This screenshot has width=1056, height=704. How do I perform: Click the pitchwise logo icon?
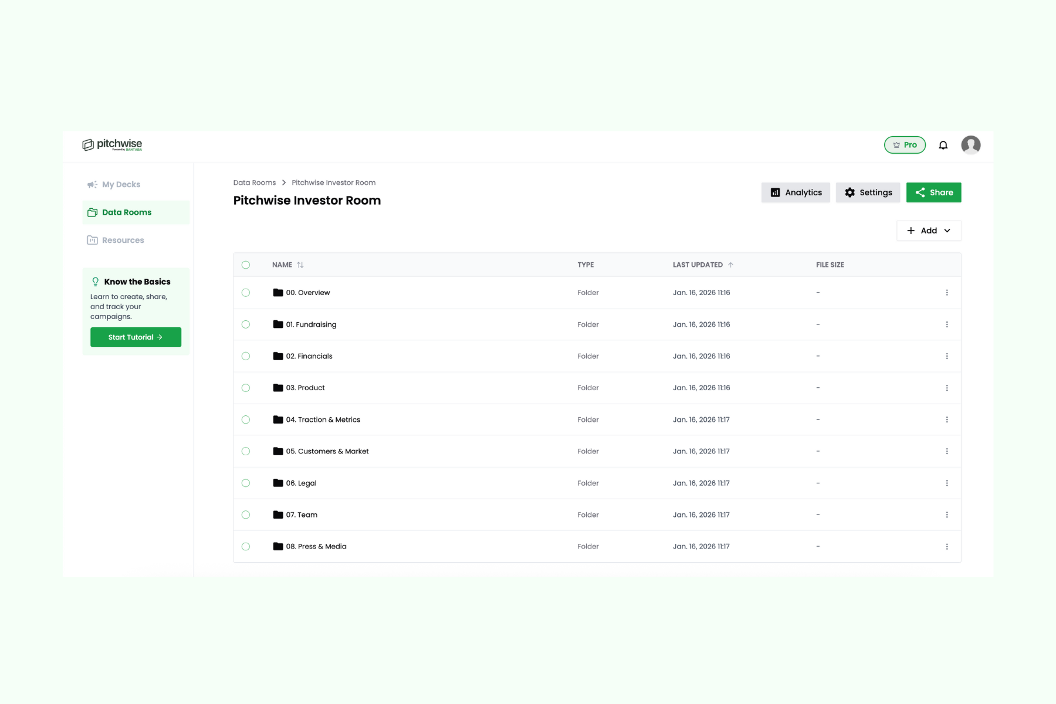tap(88, 144)
